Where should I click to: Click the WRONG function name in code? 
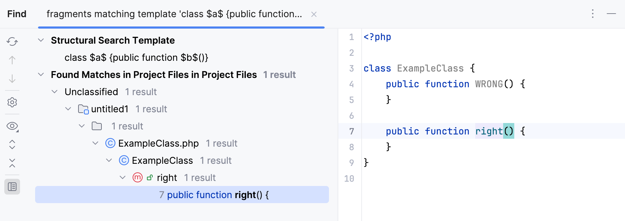(489, 84)
